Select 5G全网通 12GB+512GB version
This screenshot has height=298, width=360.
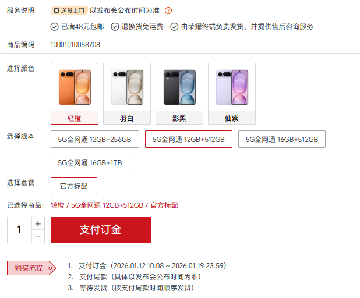click(x=189, y=139)
